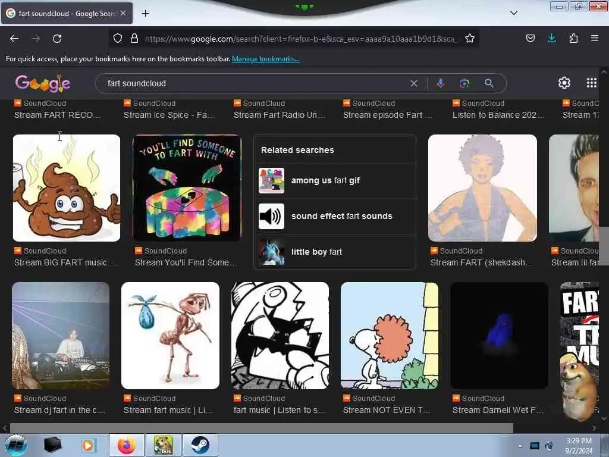Open the DJ booth photo thumbnail
This screenshot has height=457, width=609.
[61, 336]
